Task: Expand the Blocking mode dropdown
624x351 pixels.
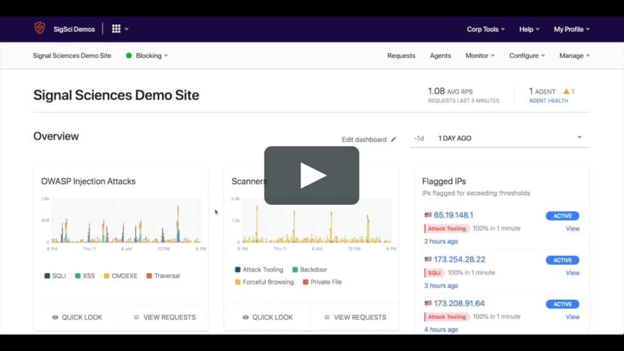Action: pos(152,55)
